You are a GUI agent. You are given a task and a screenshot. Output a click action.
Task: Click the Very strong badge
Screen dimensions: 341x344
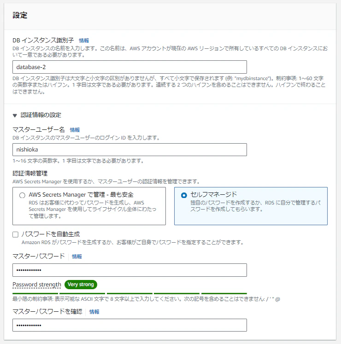[x=81, y=284]
